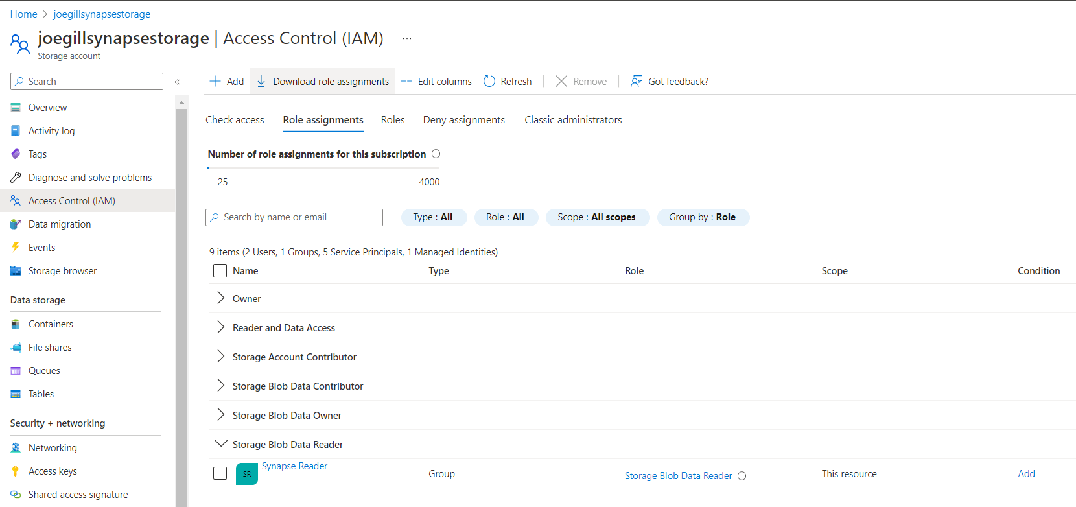The image size is (1076, 507).
Task: Switch to the Roles tab
Action: (393, 120)
